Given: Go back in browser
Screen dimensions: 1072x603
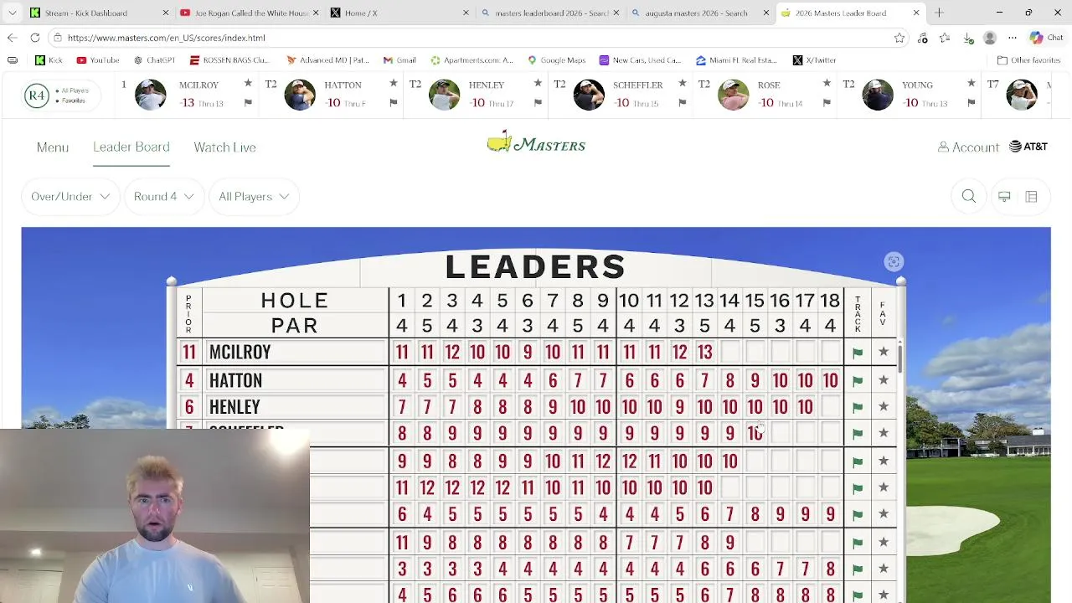Looking at the screenshot, I should 12,38.
